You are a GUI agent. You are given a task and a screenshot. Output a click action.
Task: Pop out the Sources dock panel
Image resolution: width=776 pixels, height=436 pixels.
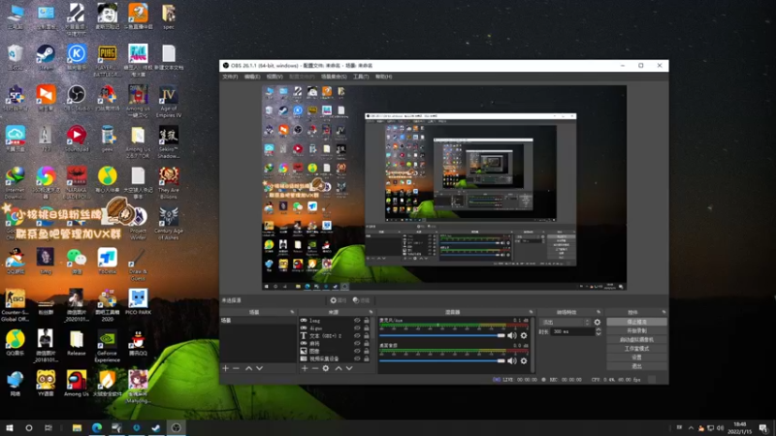(372, 312)
